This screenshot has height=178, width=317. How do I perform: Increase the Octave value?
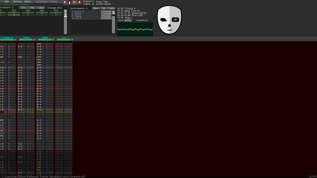click(x=122, y=9)
